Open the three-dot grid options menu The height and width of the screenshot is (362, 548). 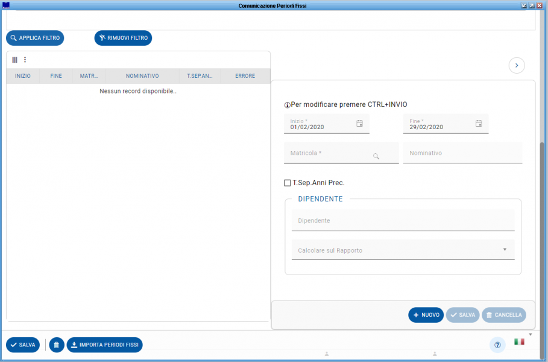[x=25, y=60]
